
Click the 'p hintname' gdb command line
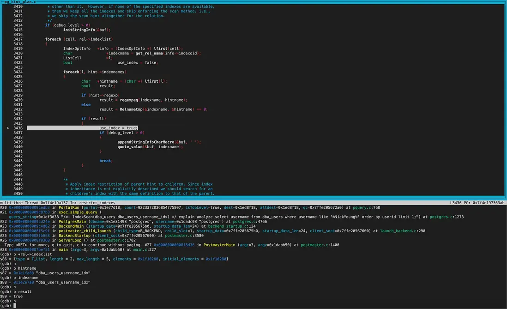[x=18, y=268]
